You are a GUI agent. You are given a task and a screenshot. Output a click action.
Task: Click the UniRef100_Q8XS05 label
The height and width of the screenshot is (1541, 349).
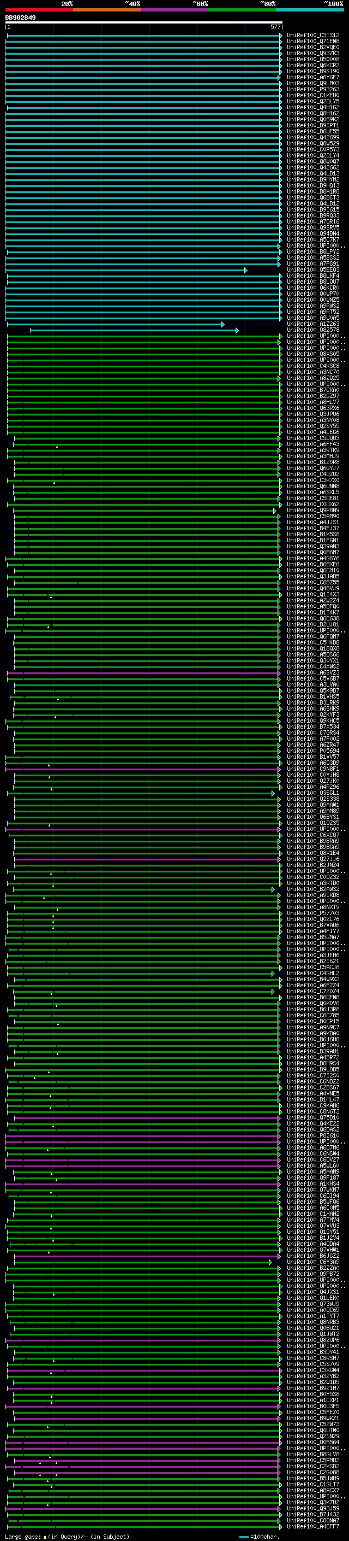[x=313, y=354]
